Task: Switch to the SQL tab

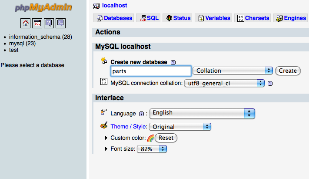Action: point(149,18)
